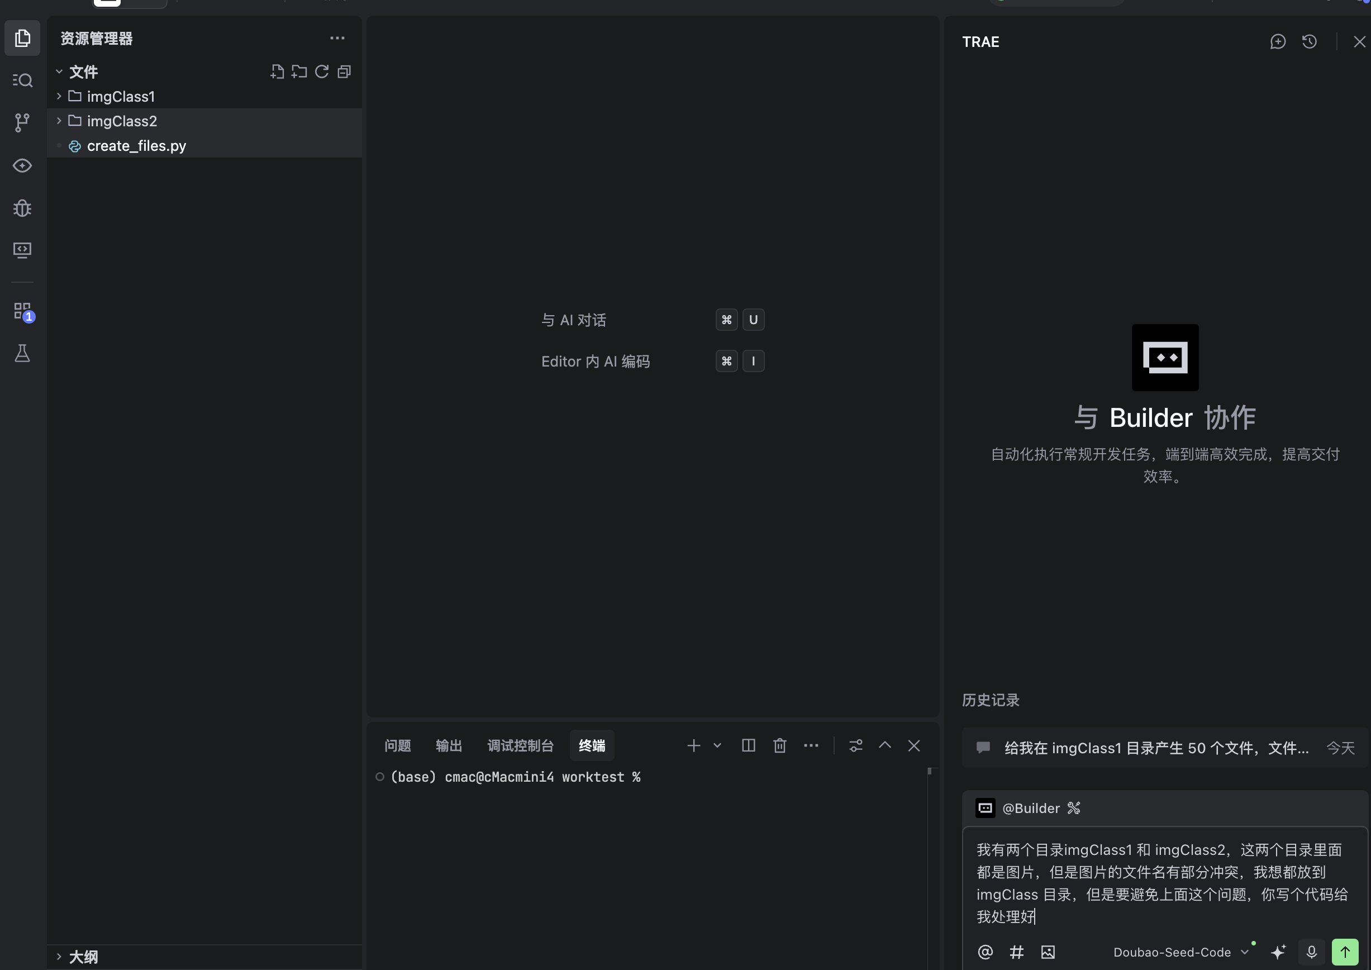Refresh the file explorer
The image size is (1371, 970).
tap(322, 72)
